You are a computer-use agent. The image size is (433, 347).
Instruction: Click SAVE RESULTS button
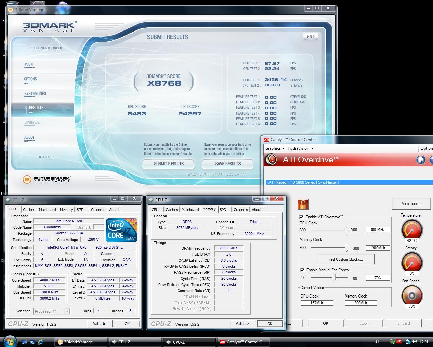(228, 164)
